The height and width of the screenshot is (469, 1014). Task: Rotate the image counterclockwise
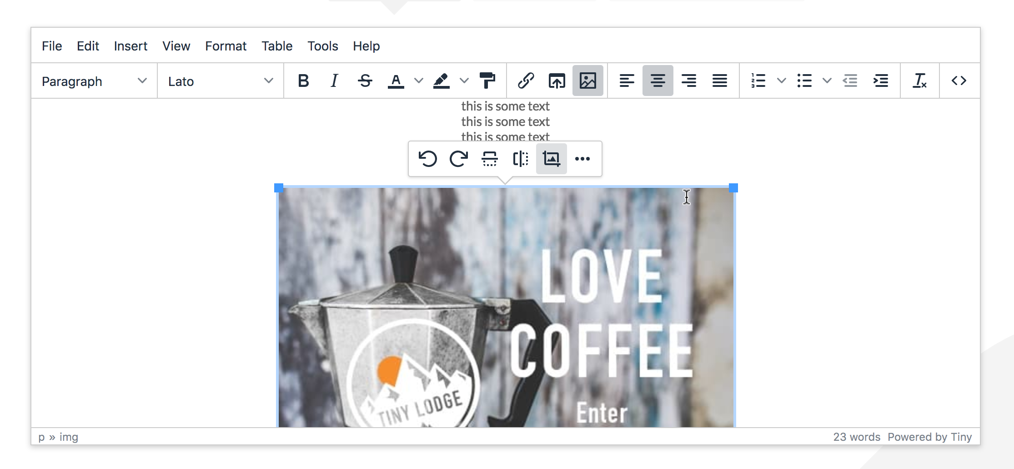428,159
